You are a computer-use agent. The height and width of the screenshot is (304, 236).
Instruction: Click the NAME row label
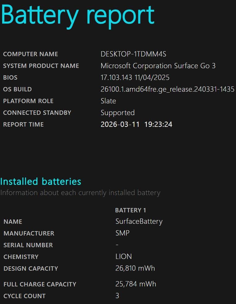(13, 222)
